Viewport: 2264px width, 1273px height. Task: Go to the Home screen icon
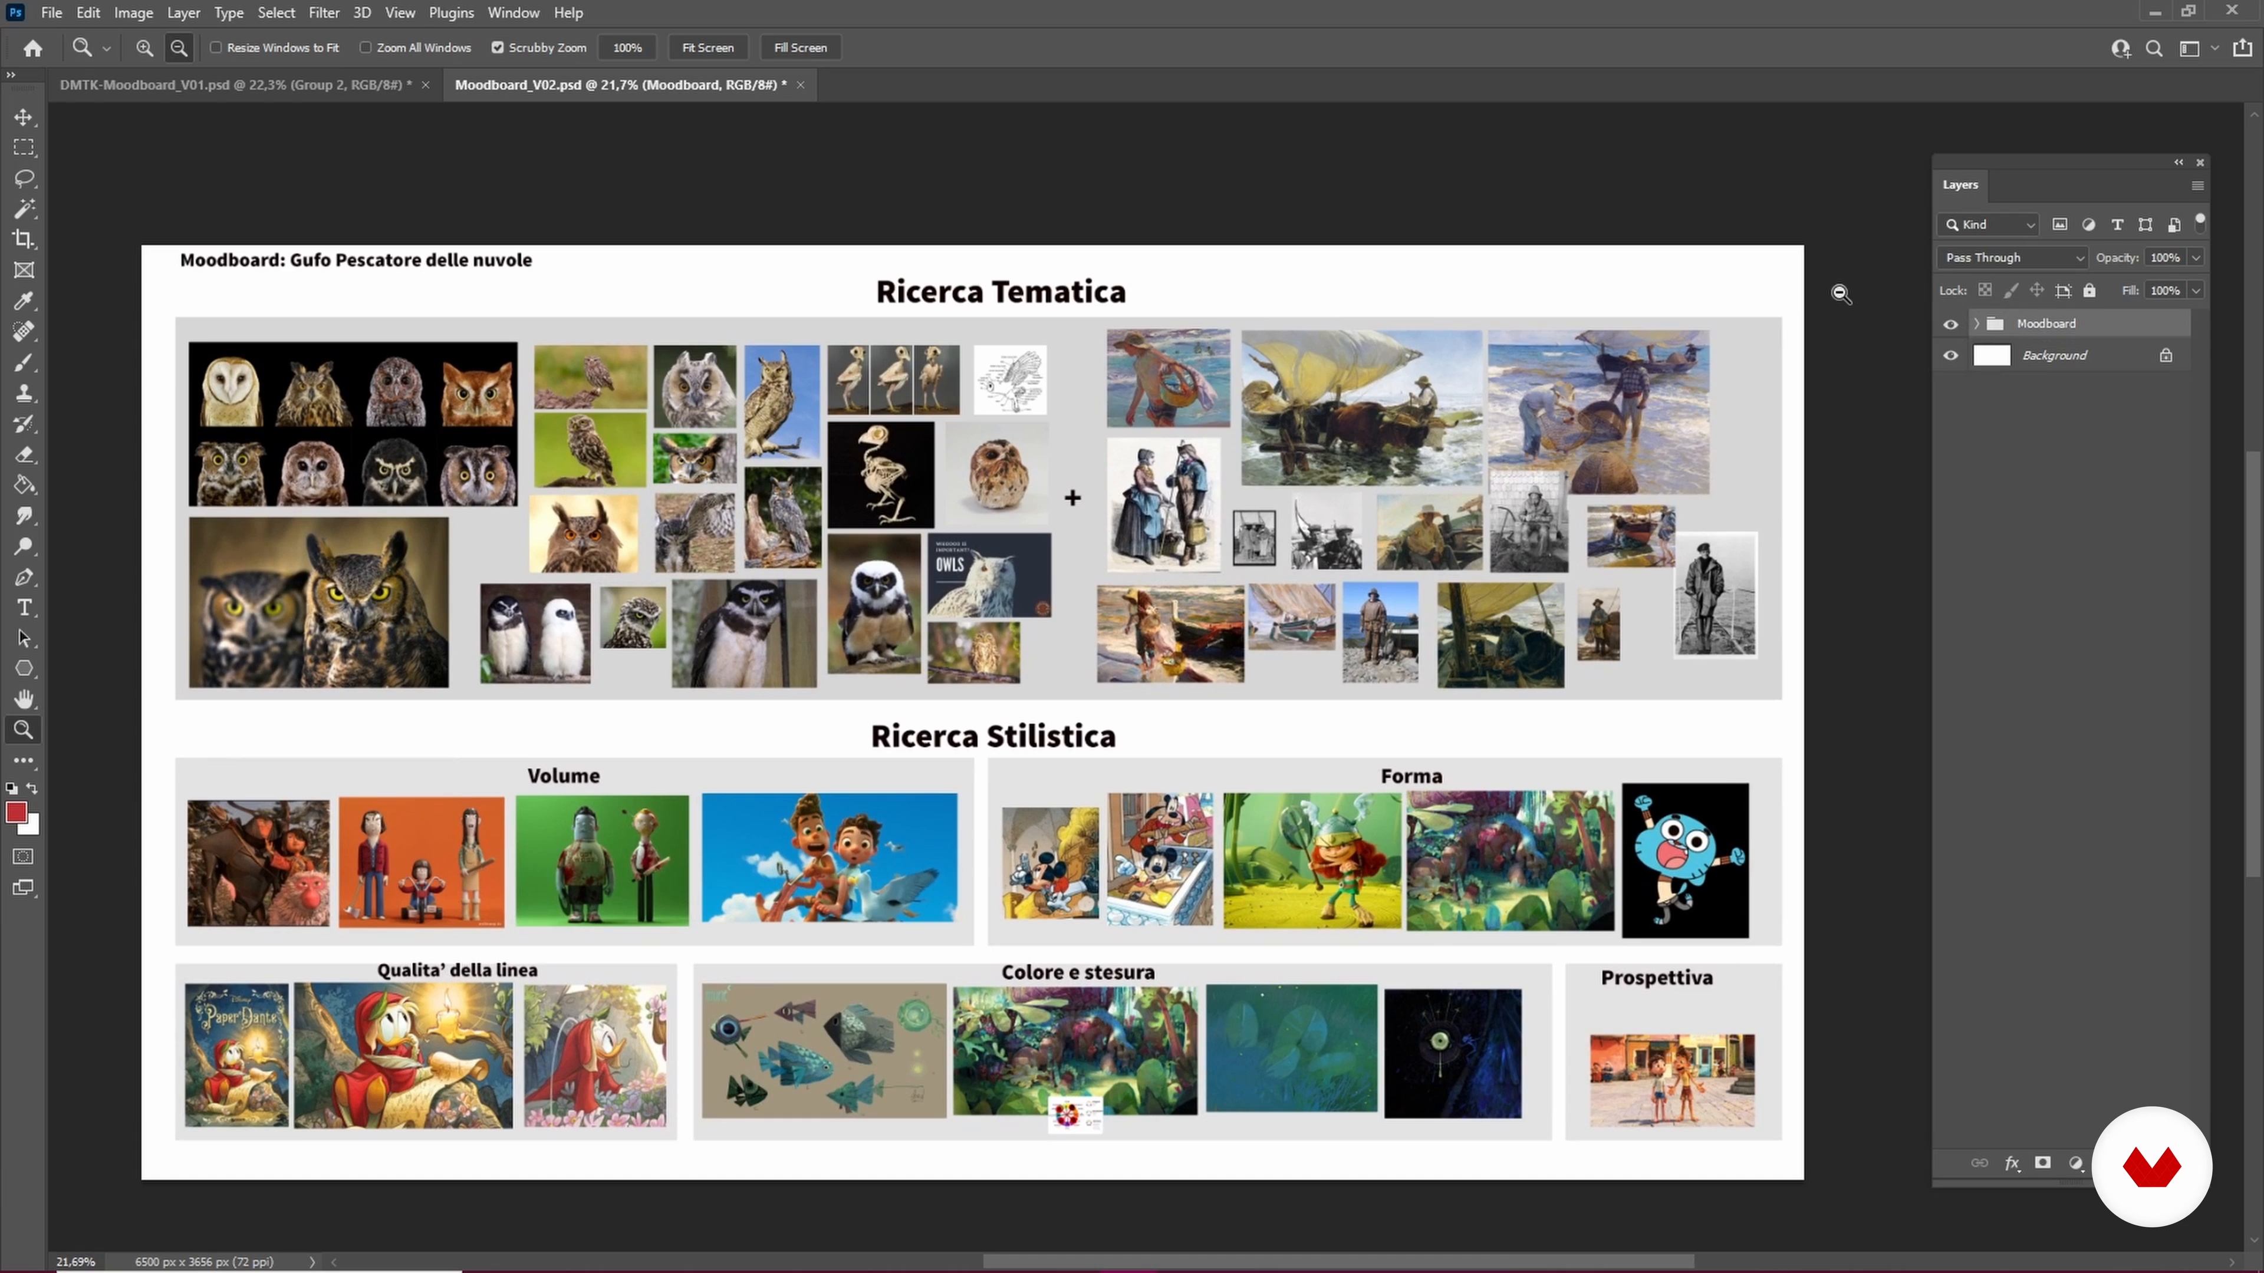click(32, 48)
